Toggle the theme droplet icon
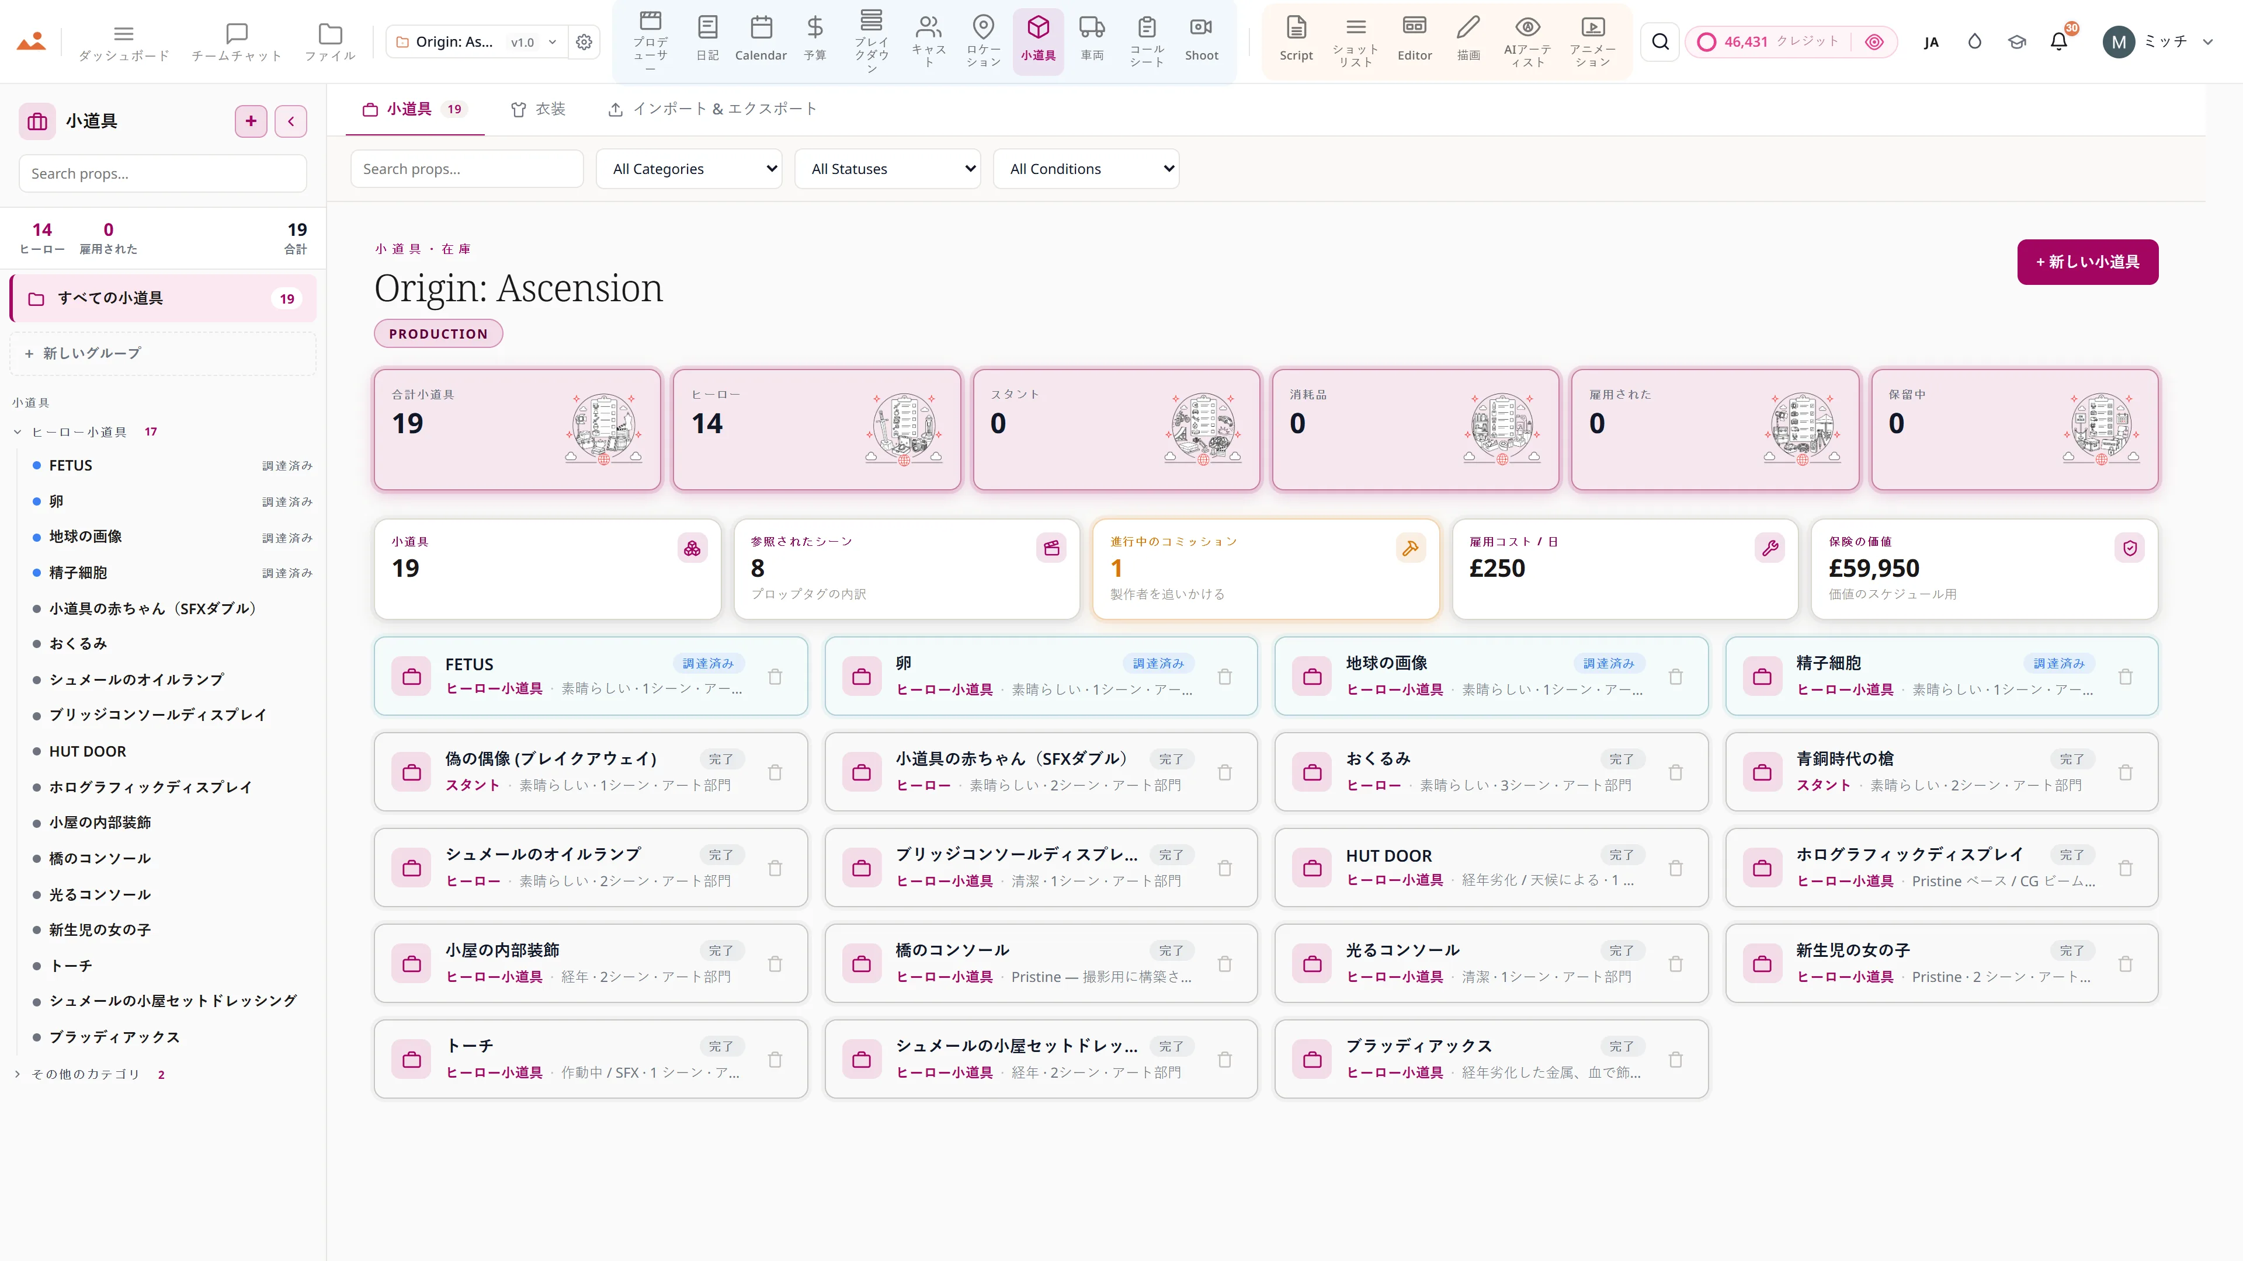 click(1975, 41)
